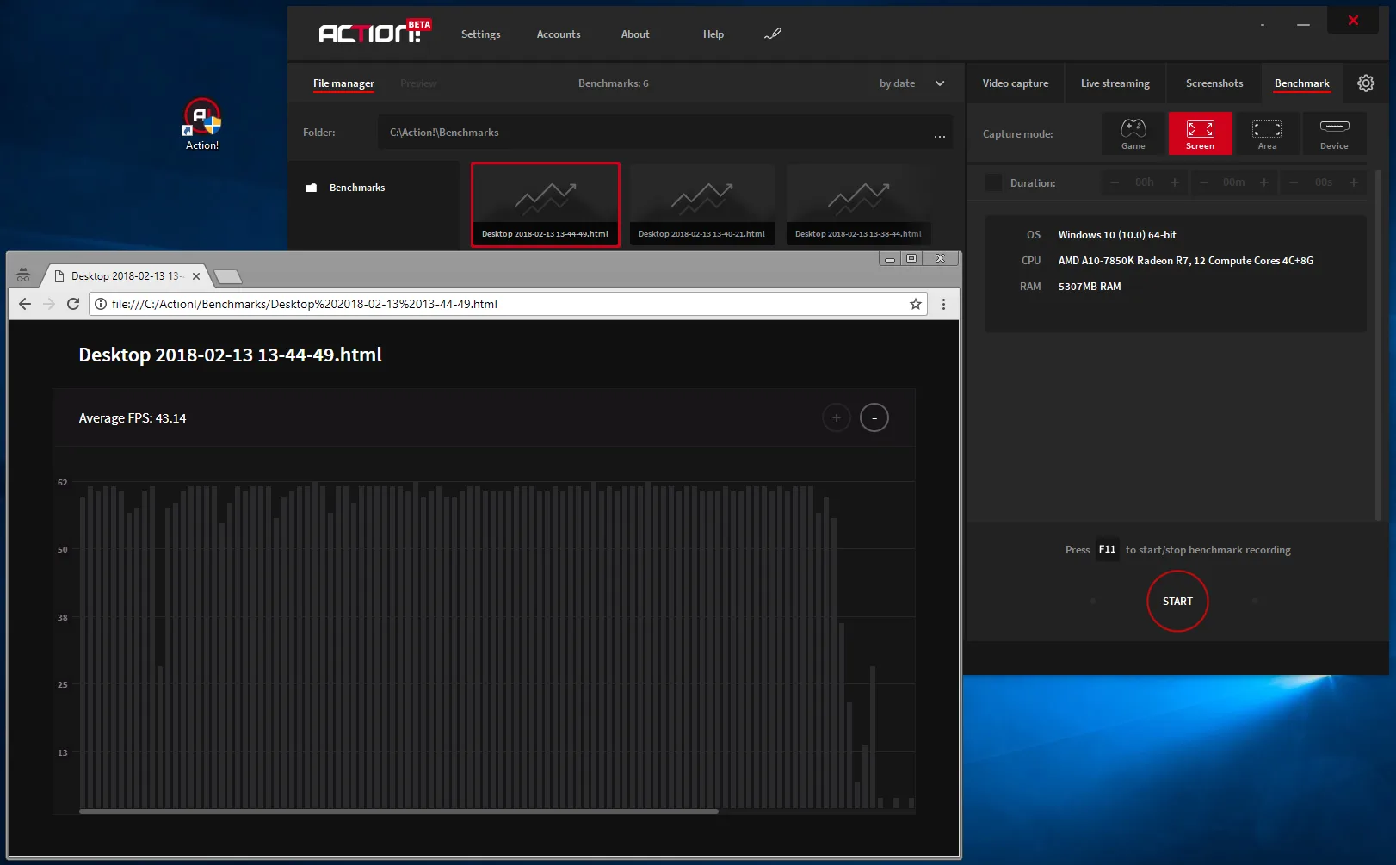1396x865 pixels.
Task: Close the Desktop 2018-02-13 browser tab
Action: [x=196, y=276]
